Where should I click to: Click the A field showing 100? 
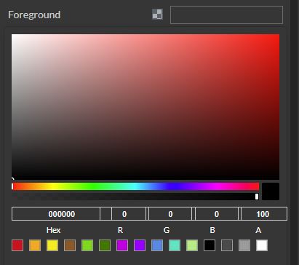(x=264, y=214)
